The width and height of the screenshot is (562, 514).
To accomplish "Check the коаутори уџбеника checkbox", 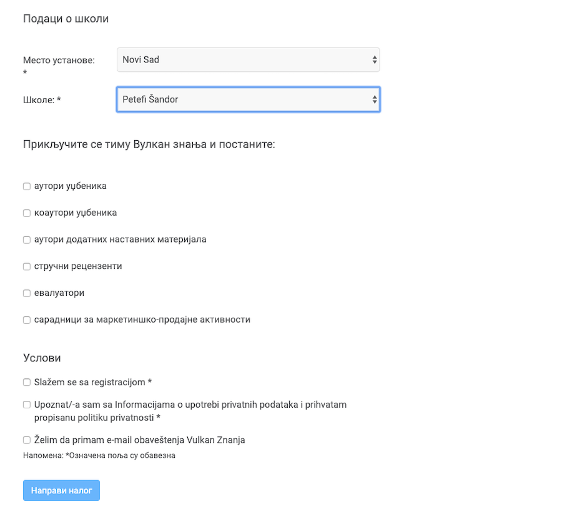I will [26, 213].
